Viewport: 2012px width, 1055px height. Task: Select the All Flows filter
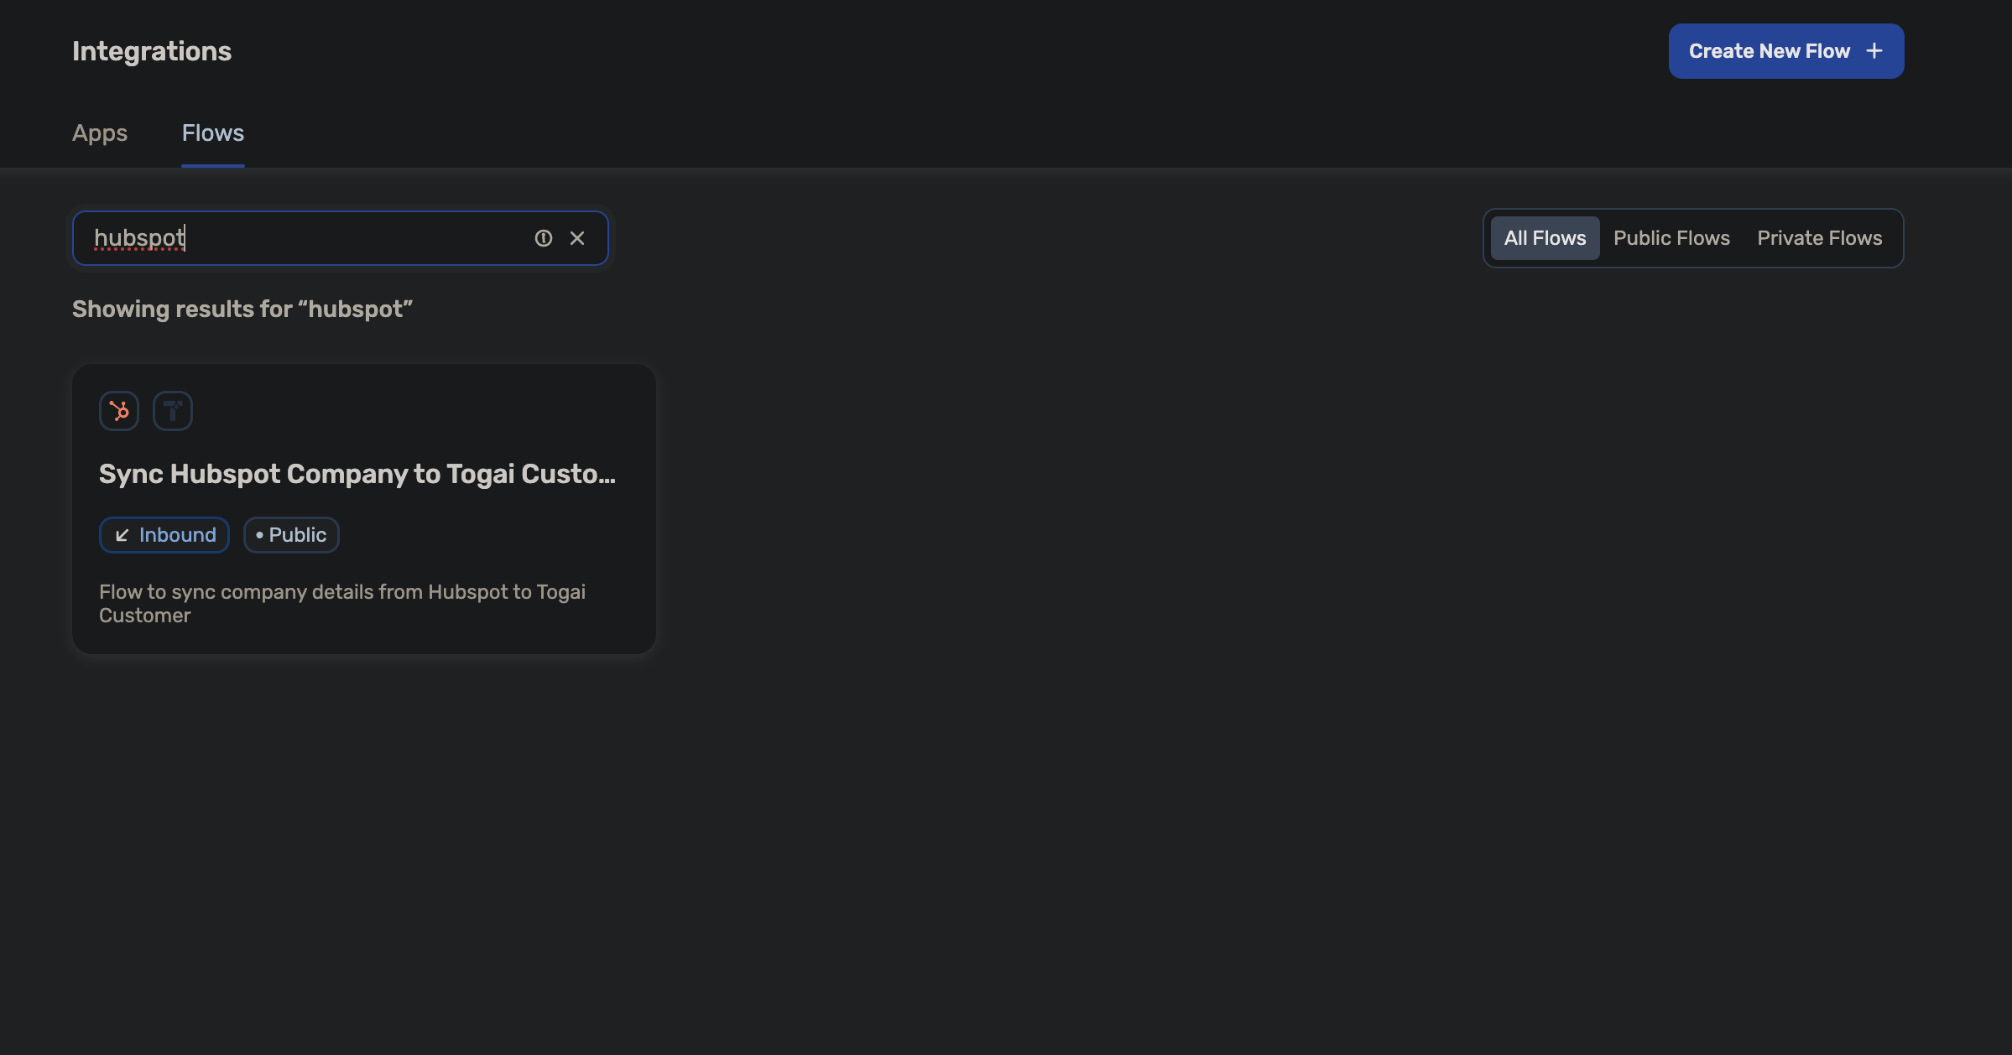point(1545,238)
